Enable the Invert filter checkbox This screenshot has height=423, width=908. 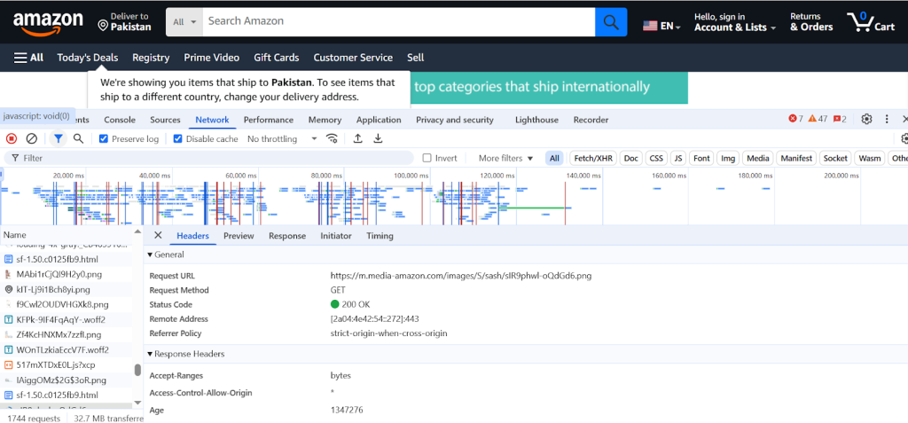pos(427,158)
